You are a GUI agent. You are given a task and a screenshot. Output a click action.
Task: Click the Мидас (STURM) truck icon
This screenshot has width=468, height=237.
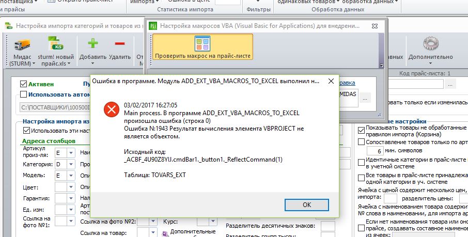click(22, 44)
